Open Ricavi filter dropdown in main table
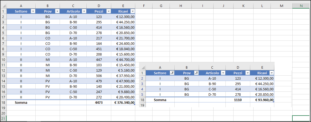Image resolution: width=311 pixels, height=122 pixels. point(133,12)
